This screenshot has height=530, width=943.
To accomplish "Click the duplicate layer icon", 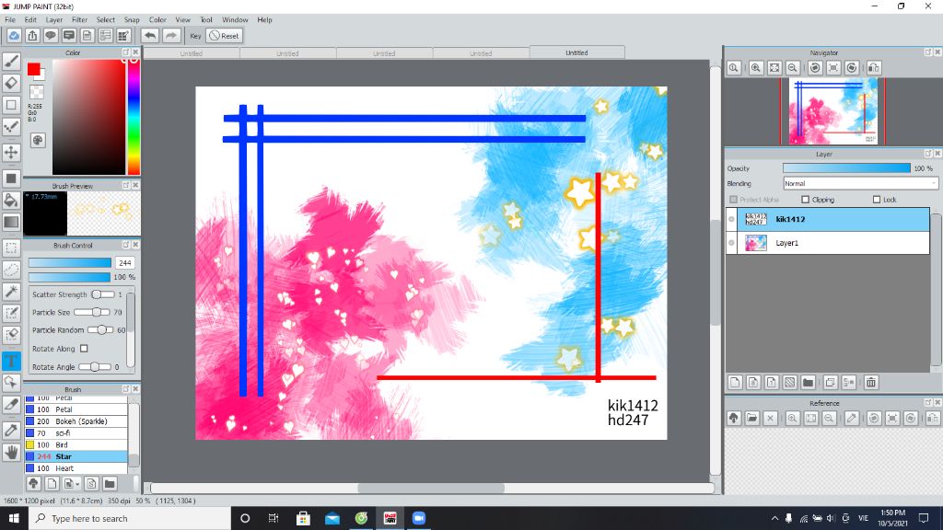I will point(831,382).
